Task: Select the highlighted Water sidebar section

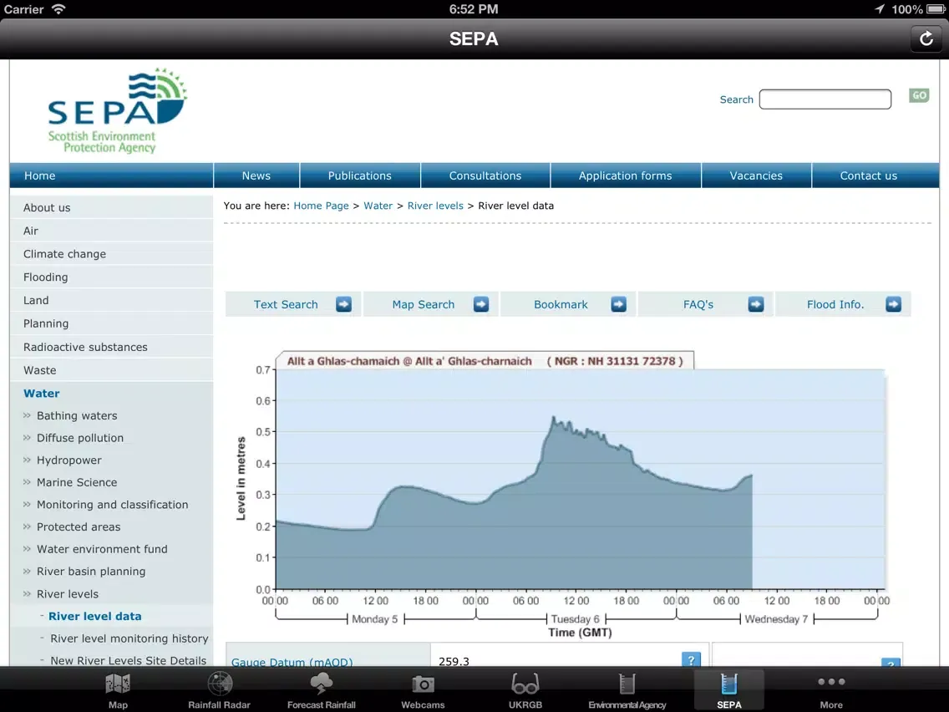Action: click(111, 394)
